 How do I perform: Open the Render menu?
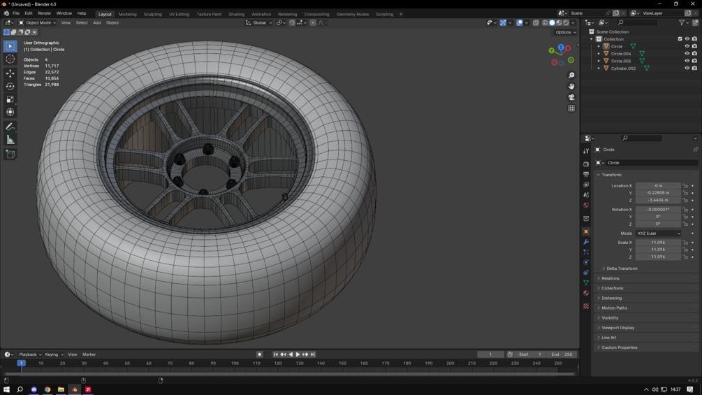44,13
